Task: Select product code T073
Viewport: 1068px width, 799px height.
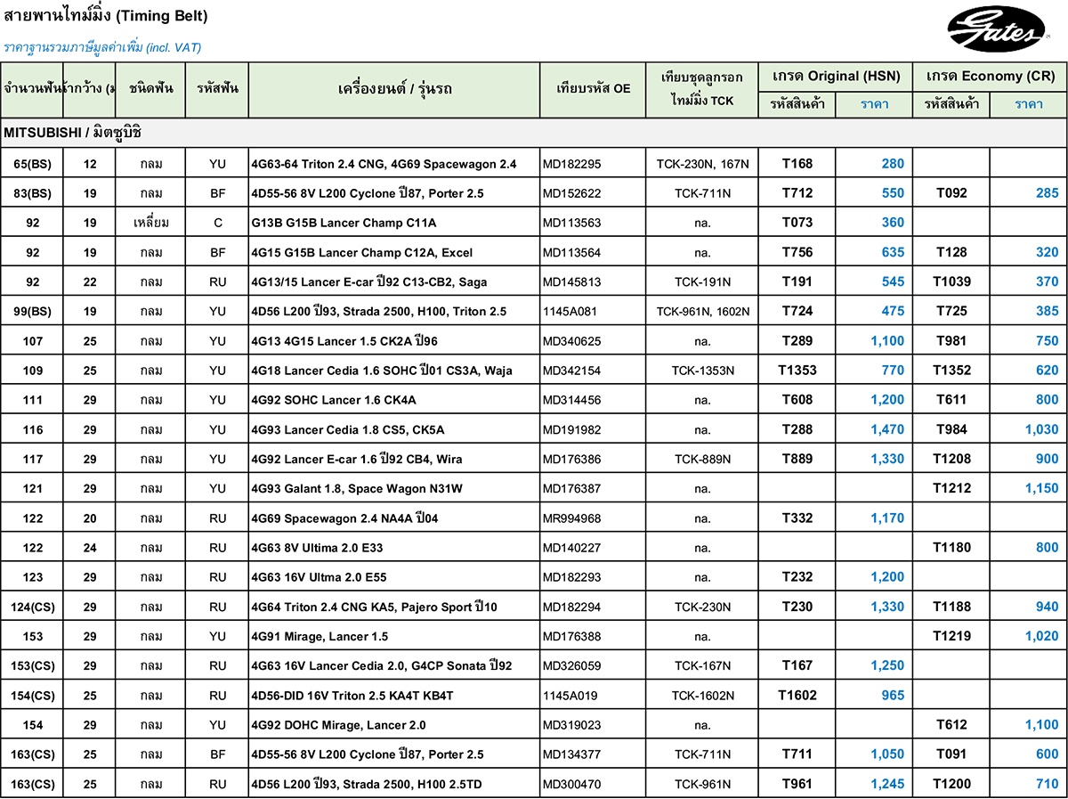Action: click(x=797, y=223)
